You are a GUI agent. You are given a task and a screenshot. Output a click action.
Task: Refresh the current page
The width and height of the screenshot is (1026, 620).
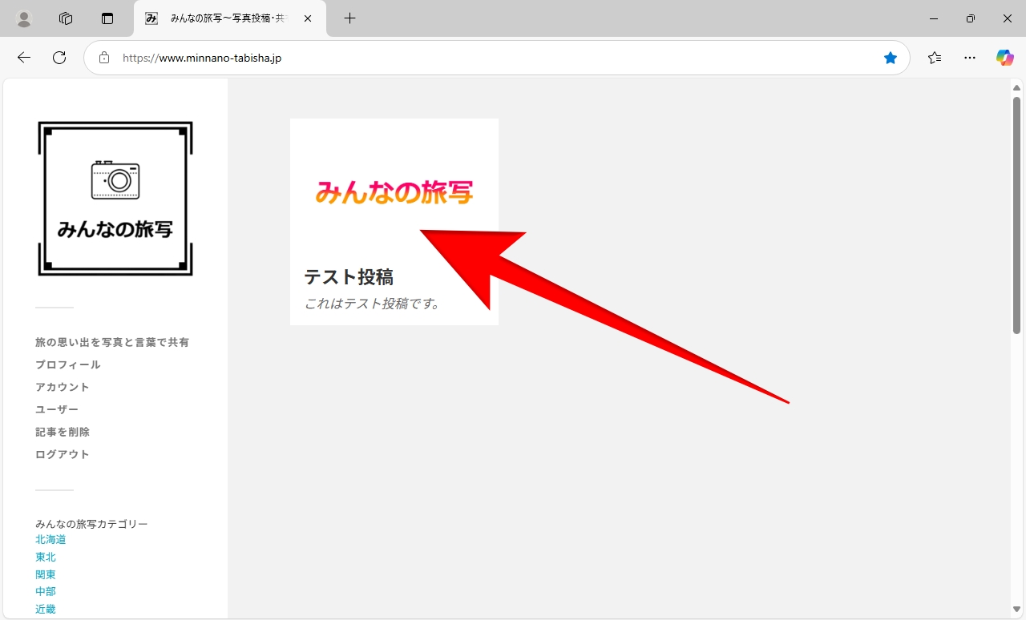pos(59,58)
